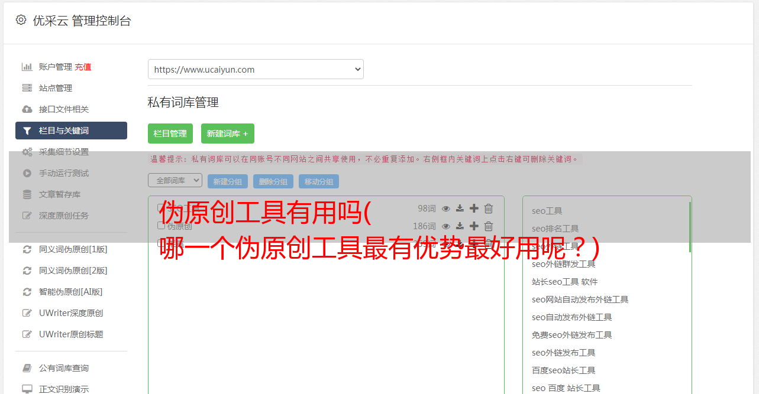This screenshot has height=394, width=759.
Task: Delete the 伪原创 library with trash icon
Action: point(489,226)
